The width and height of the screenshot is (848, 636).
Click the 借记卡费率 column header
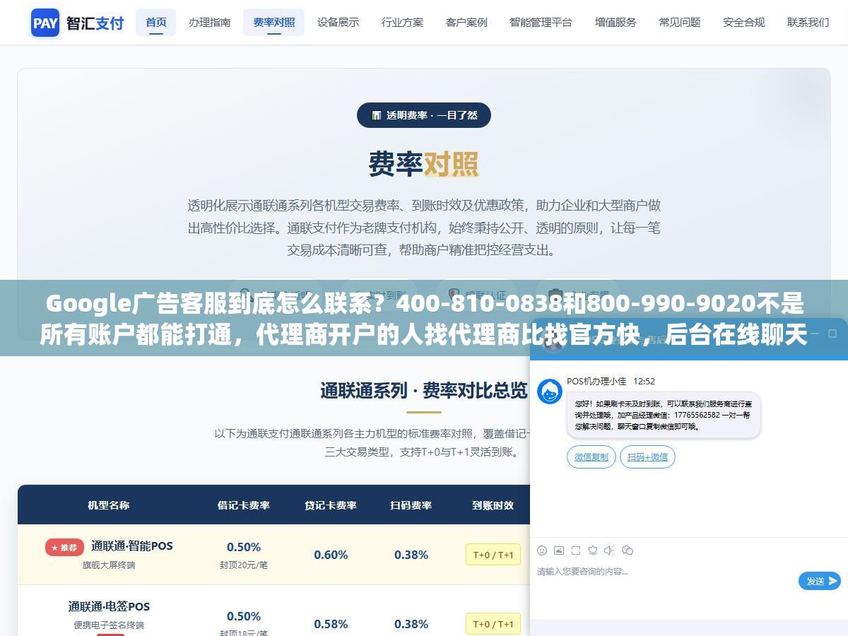pyautogui.click(x=244, y=505)
